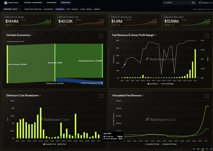This screenshot has width=213, height=151.
Task: Open Fee Revenue & Gross Profit Margin options menu
Action: 207,36
